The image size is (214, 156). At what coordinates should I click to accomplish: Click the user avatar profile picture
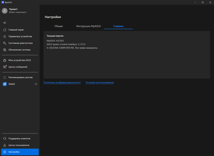click(x=5, y=11)
